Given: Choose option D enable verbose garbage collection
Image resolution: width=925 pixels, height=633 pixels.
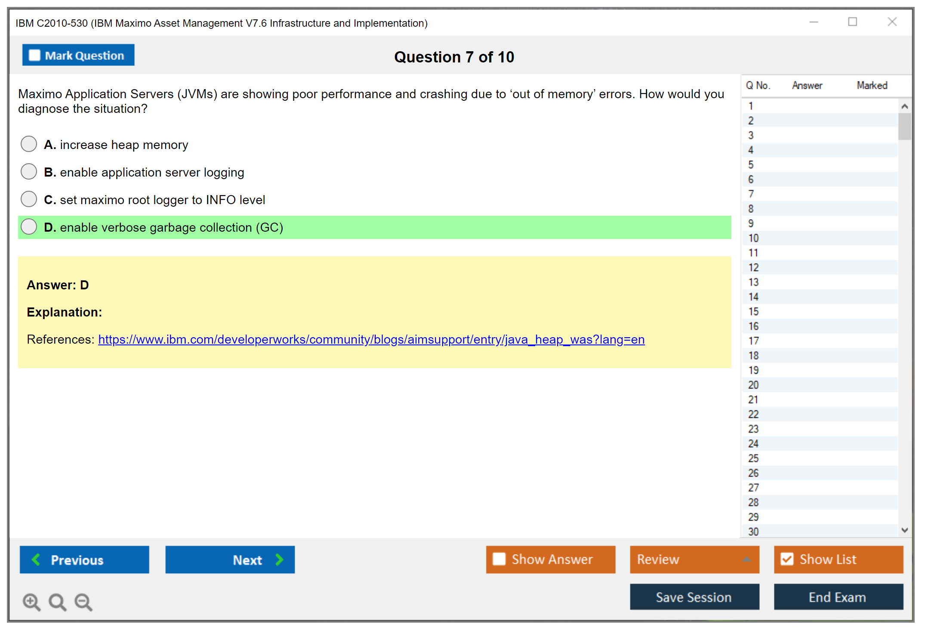Looking at the screenshot, I should [29, 227].
